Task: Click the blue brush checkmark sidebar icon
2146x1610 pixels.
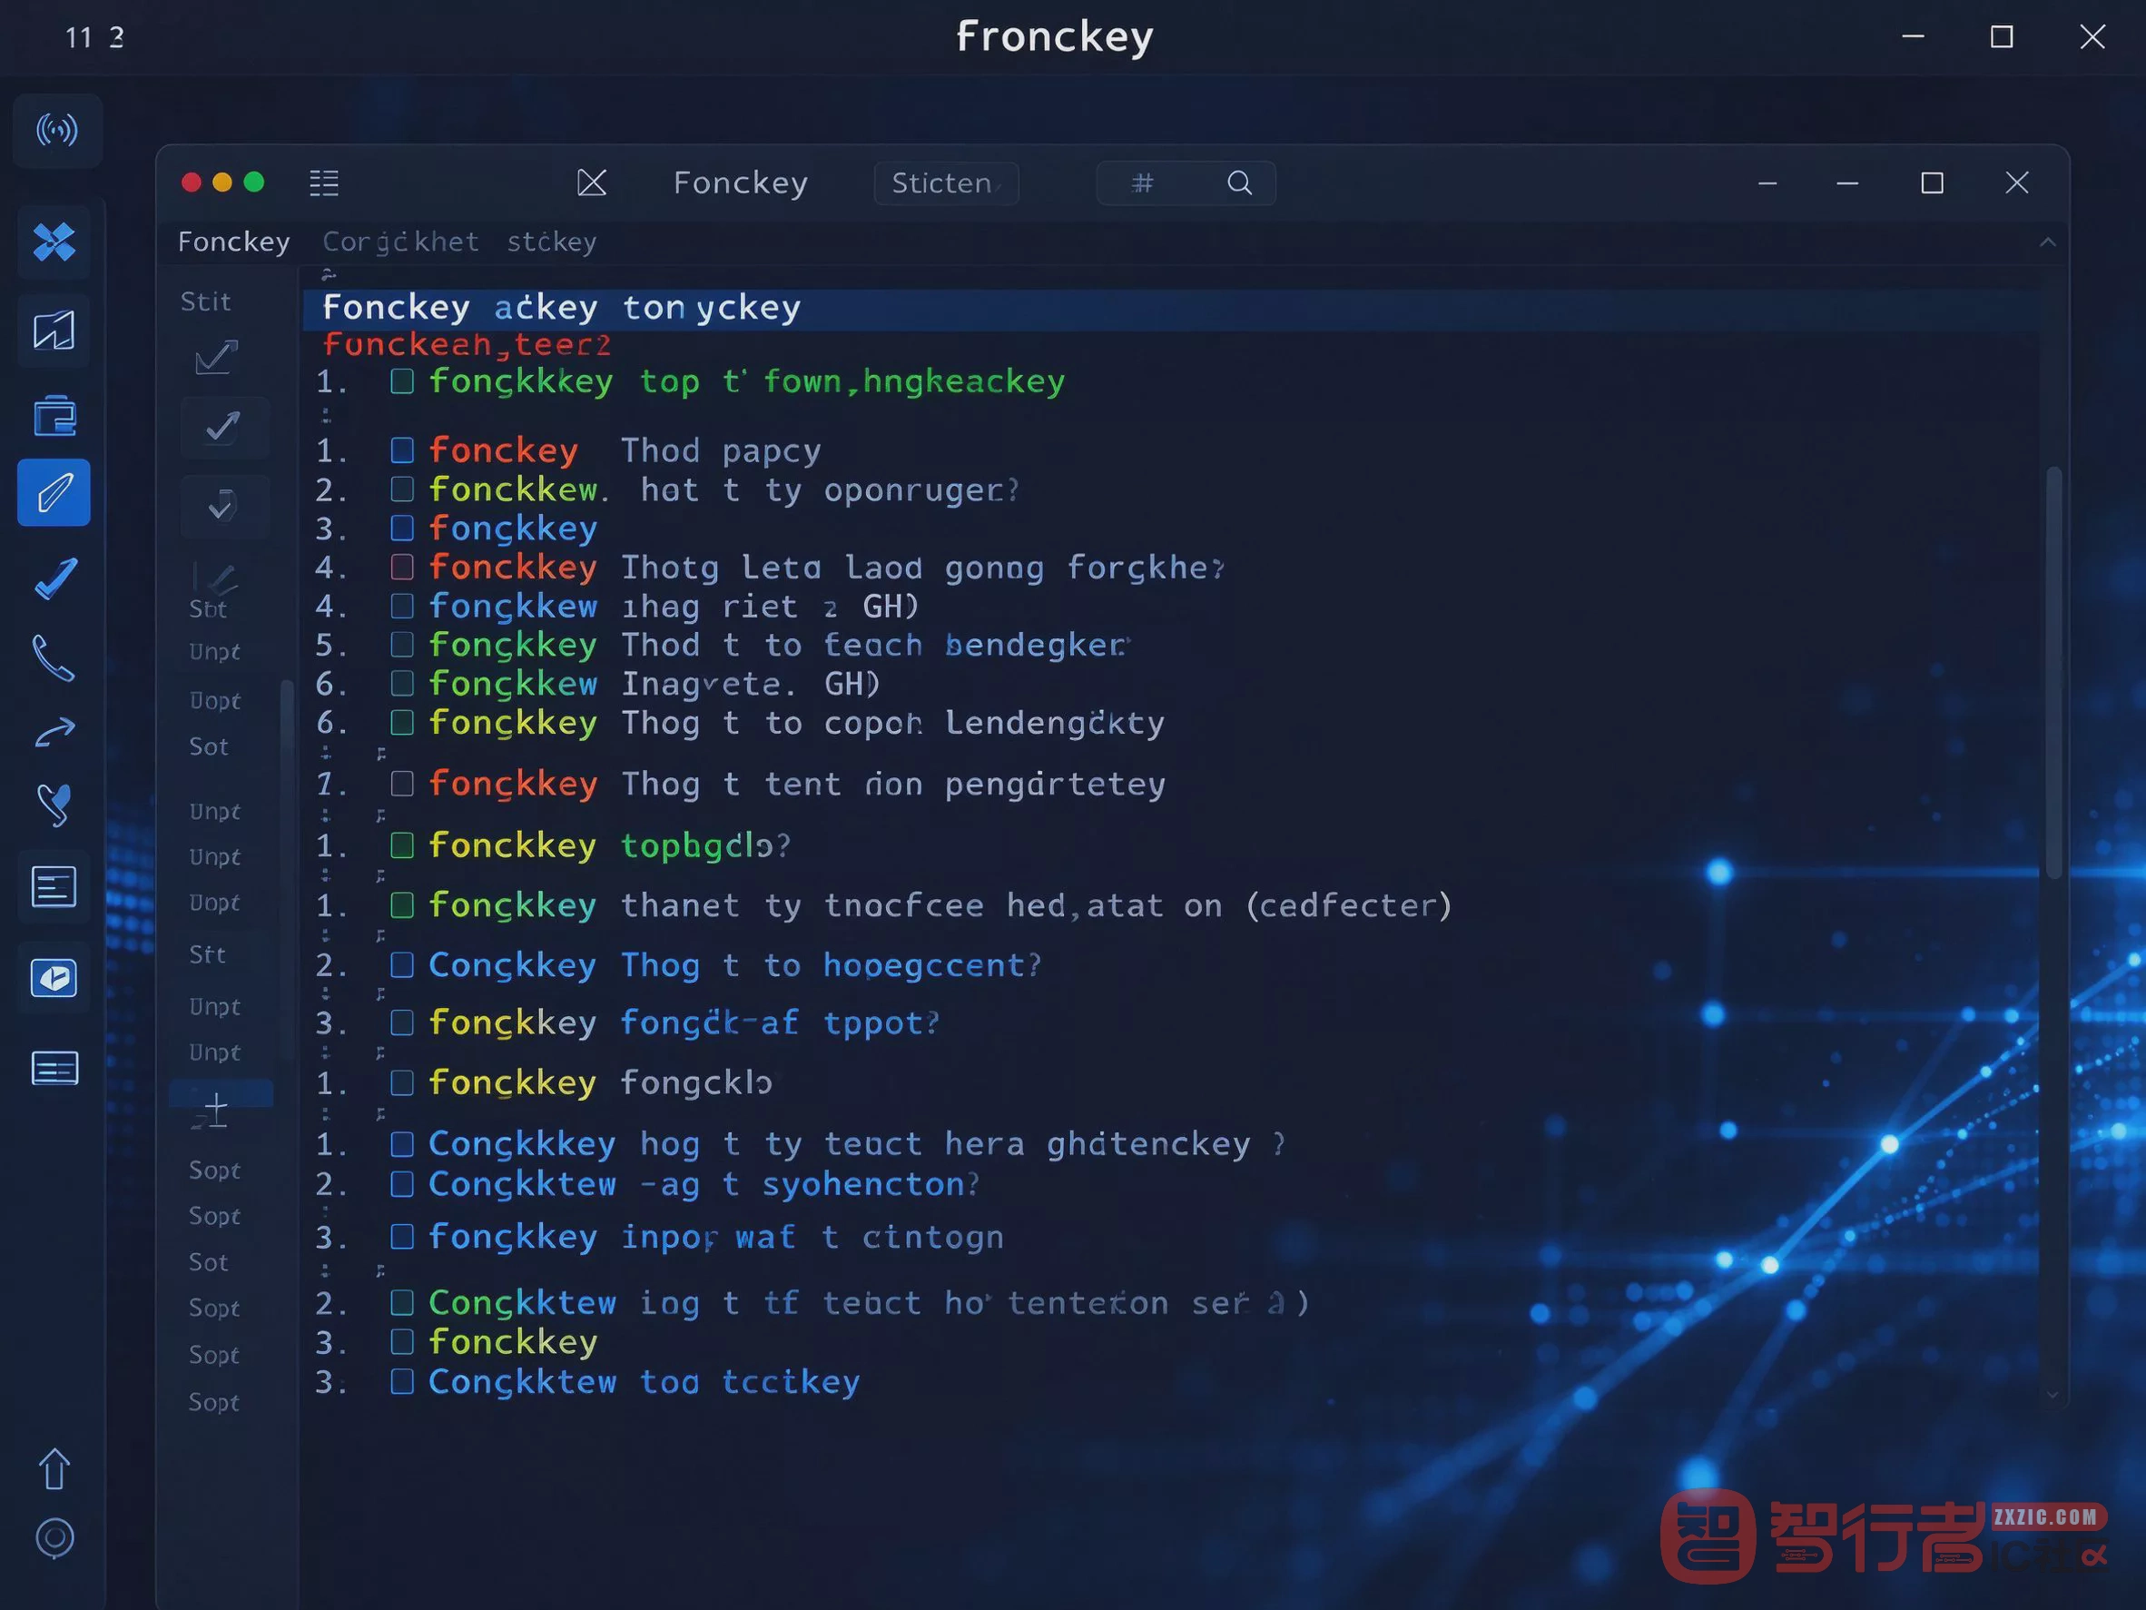Action: pyautogui.click(x=54, y=579)
